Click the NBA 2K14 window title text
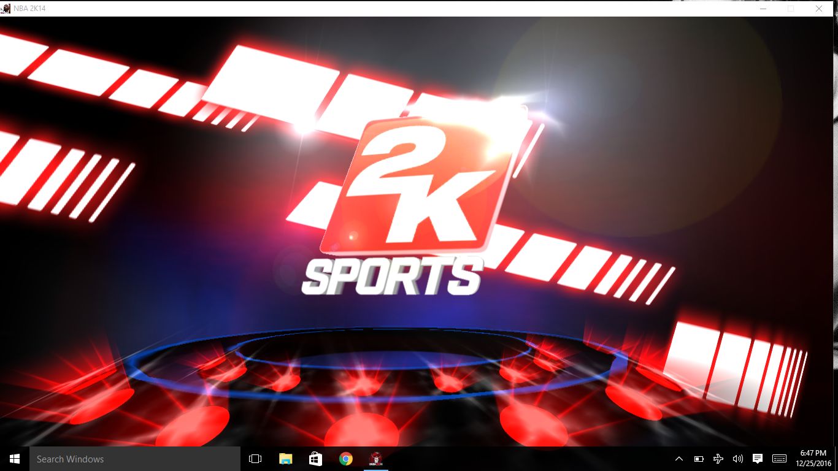Image resolution: width=838 pixels, height=471 pixels. (x=29, y=9)
